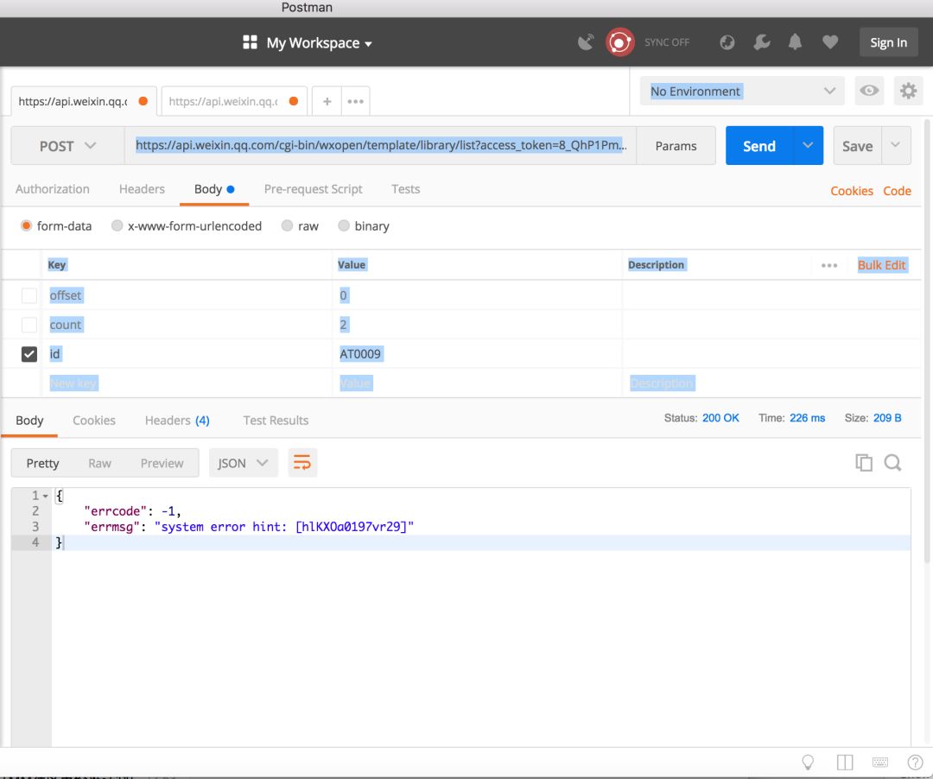Open the help question mark icon
933x779 pixels.
915,762
